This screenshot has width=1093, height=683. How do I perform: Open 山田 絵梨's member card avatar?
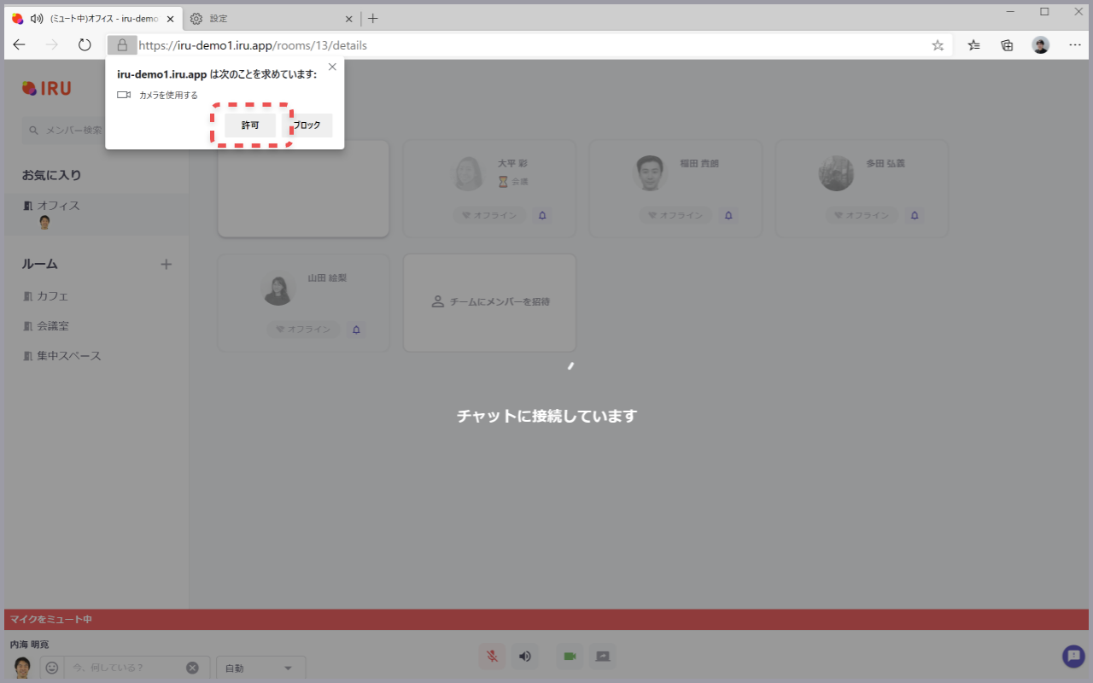[x=278, y=288]
